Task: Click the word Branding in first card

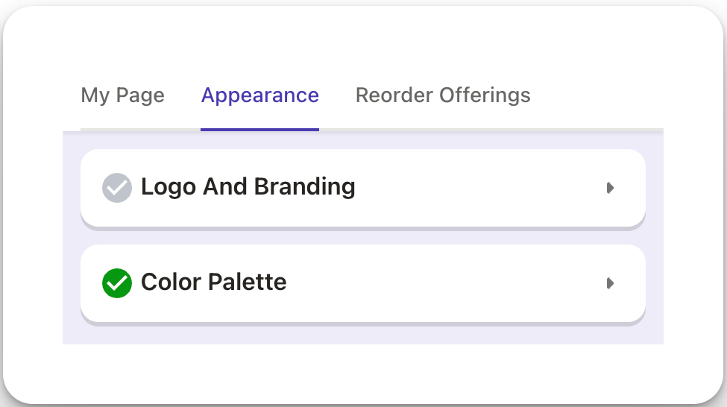Action: coord(305,187)
